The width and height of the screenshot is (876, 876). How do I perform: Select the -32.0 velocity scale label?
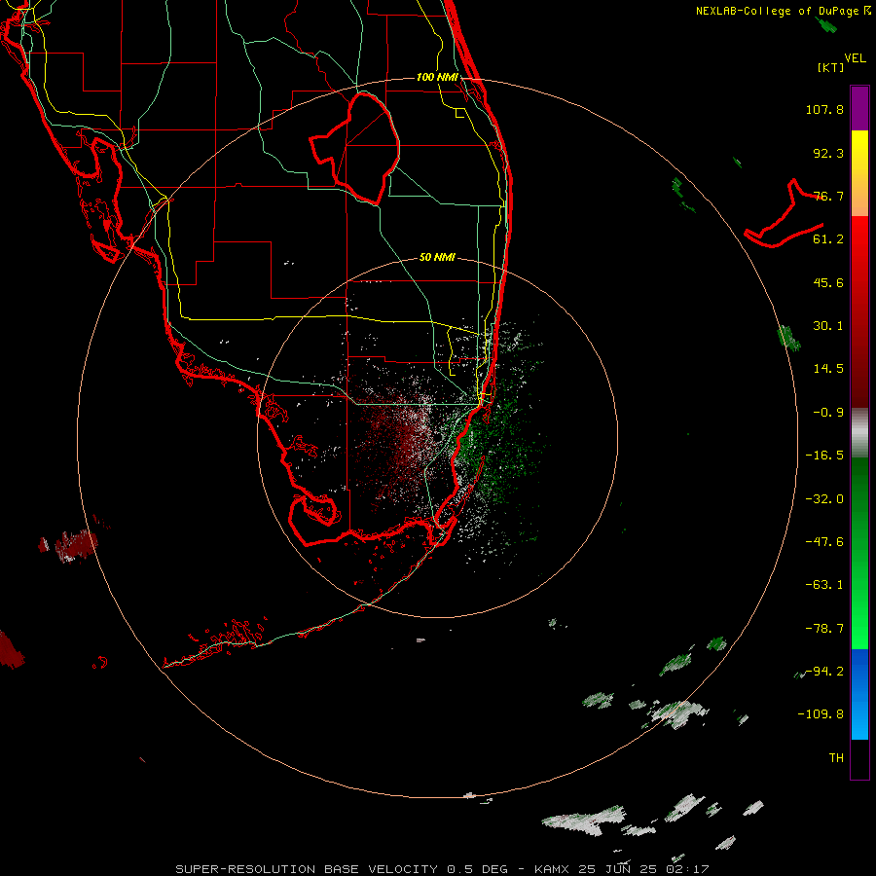point(824,499)
